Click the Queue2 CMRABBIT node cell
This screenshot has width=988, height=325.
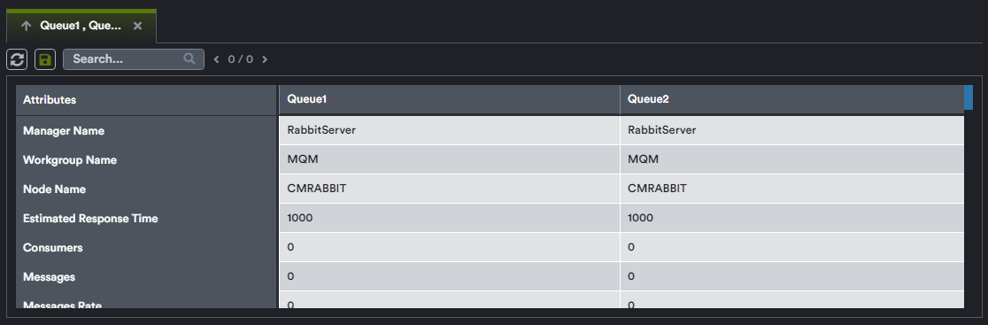(x=792, y=189)
